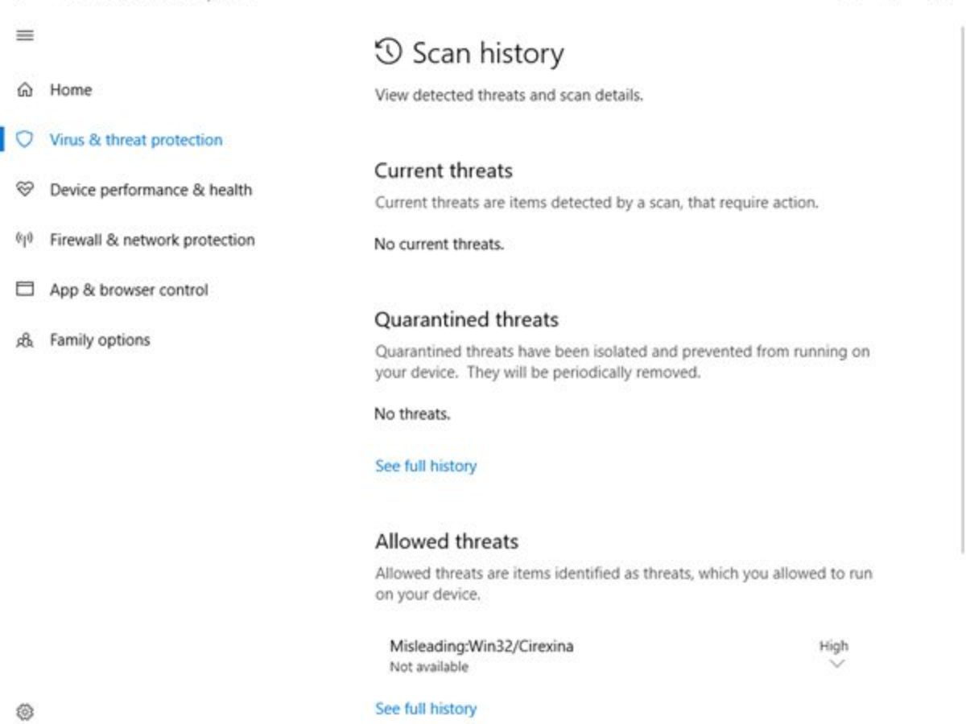Screen dimensions: 966x724
Task: Click the Scan history clock icon
Action: (x=388, y=52)
